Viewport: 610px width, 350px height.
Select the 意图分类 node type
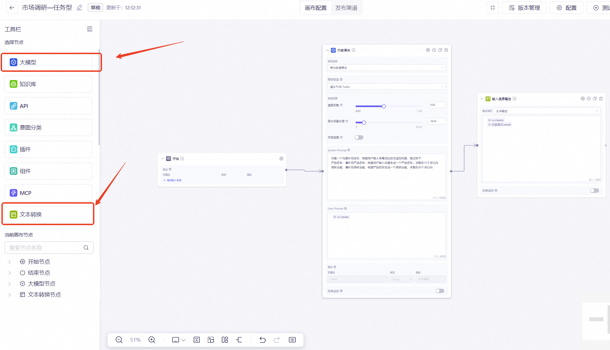[x=48, y=127]
